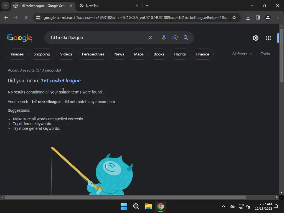This screenshot has height=213, width=284.
Task: Click the Chrome taskbar icon
Action: tap(161, 206)
